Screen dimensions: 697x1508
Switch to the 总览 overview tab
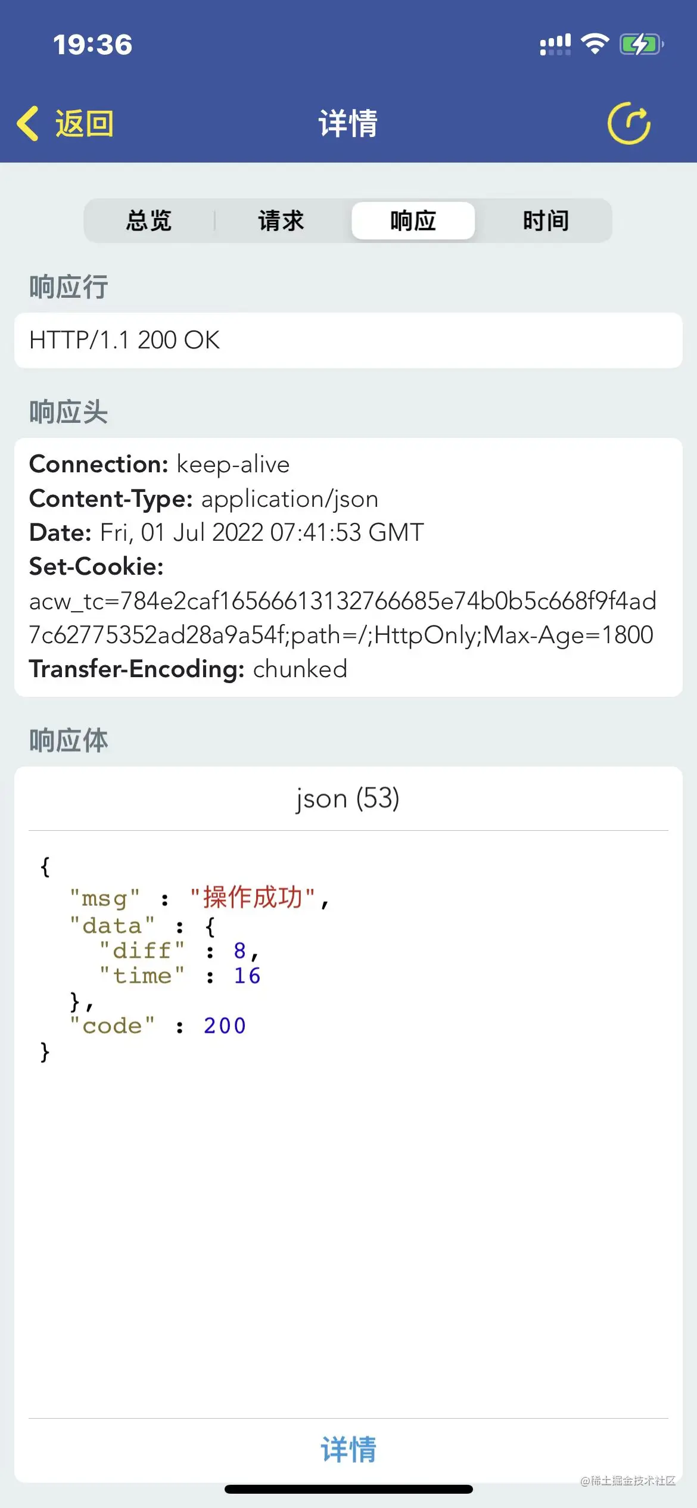tap(149, 221)
